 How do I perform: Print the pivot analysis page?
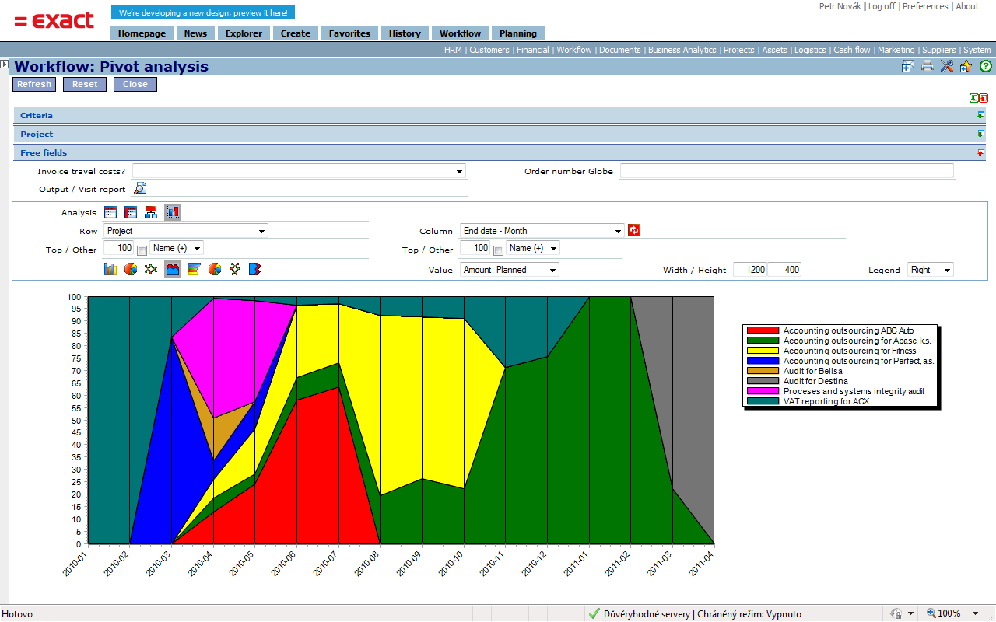pyautogui.click(x=928, y=67)
